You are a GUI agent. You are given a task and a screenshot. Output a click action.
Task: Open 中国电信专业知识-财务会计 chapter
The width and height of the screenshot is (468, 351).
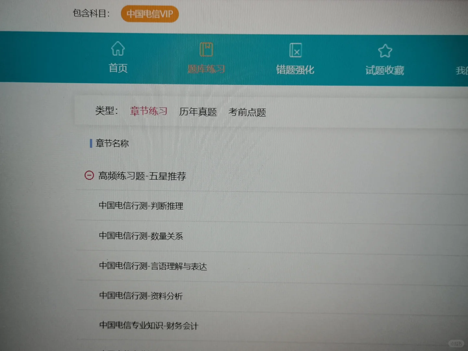[149, 325]
